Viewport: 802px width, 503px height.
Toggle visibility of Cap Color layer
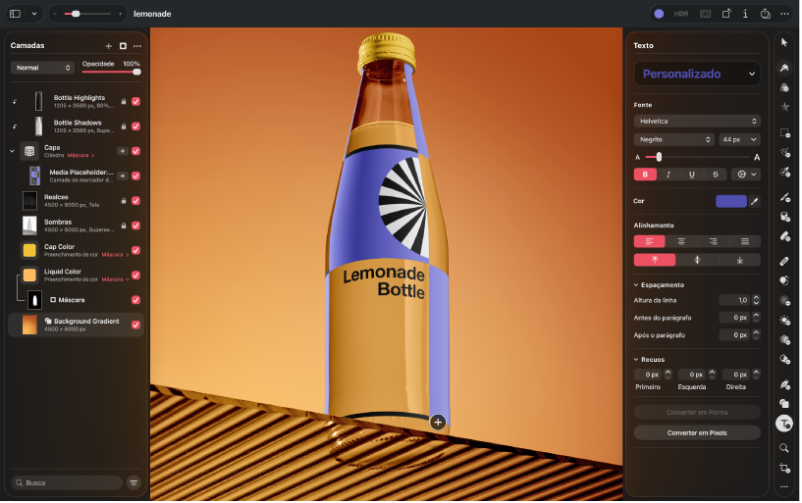click(x=136, y=251)
